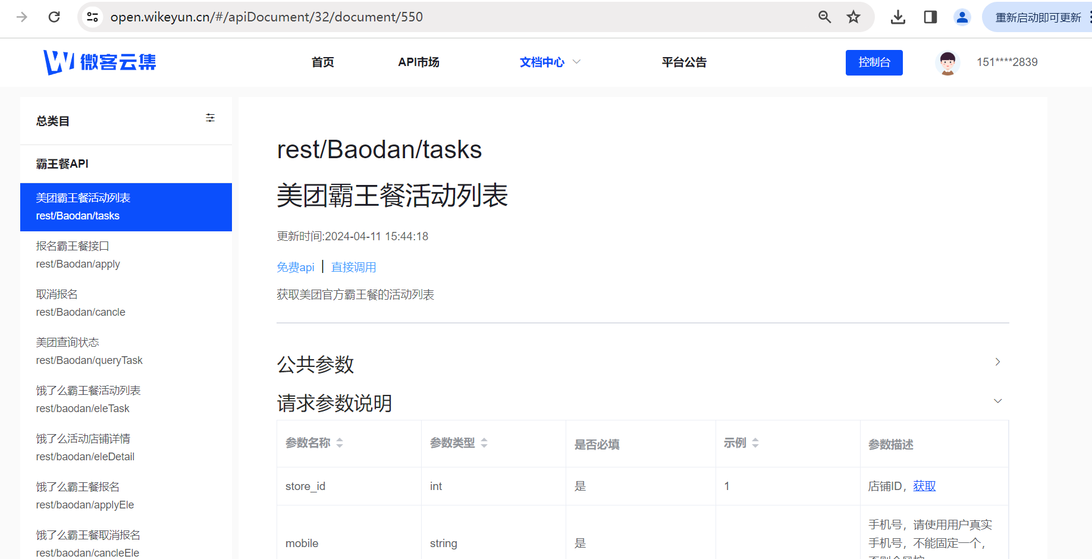Image resolution: width=1092 pixels, height=559 pixels.
Task: Click store_id parameter cell
Action: point(349,486)
